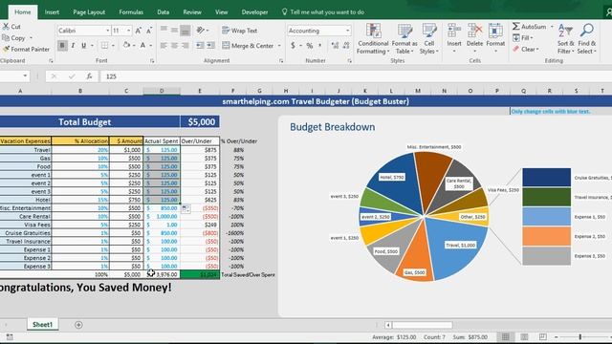Set top vertical alignment
This screenshot has height=344, width=612.
[164, 30]
